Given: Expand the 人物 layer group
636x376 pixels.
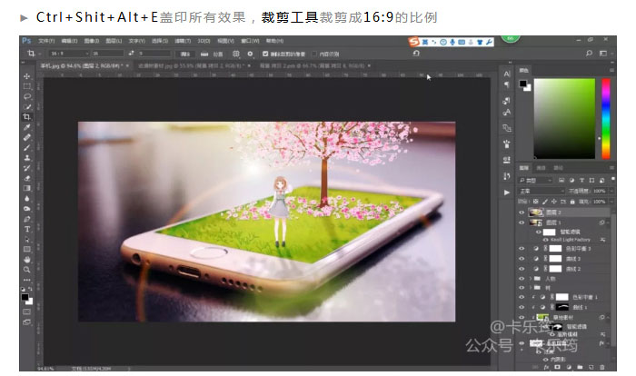Looking at the screenshot, I should pyautogui.click(x=531, y=279).
